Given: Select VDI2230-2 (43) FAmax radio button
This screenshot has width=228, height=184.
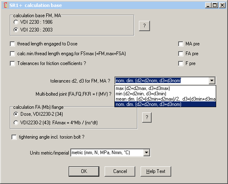Looking at the screenshot, I should click(x=16, y=123).
